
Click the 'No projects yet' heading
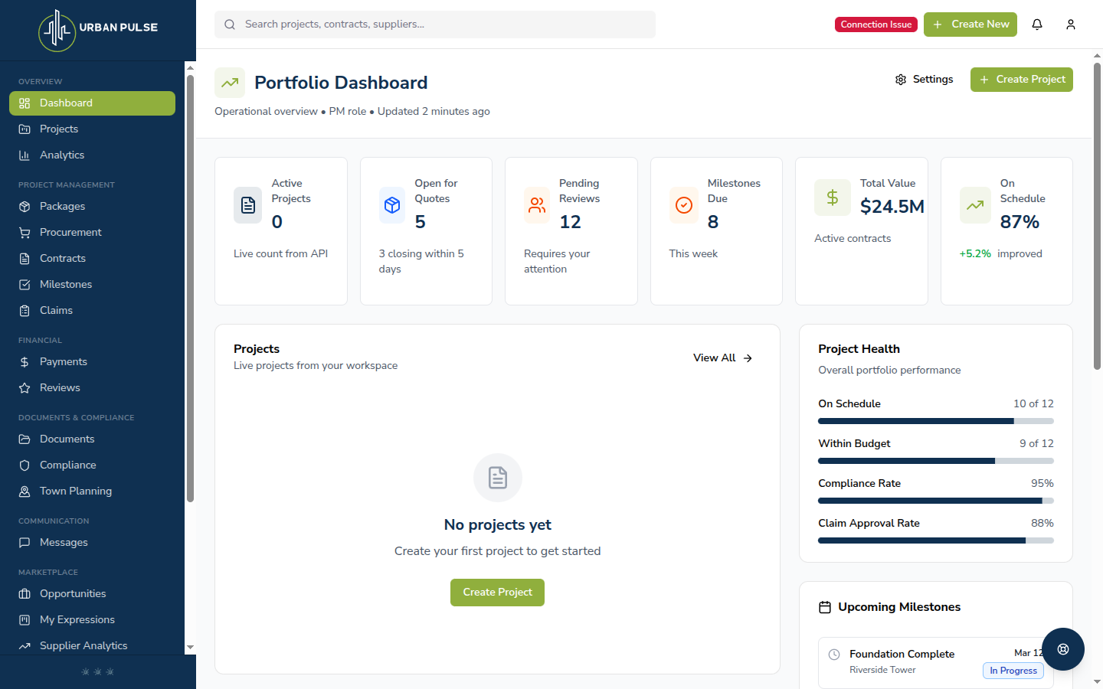[x=498, y=525]
